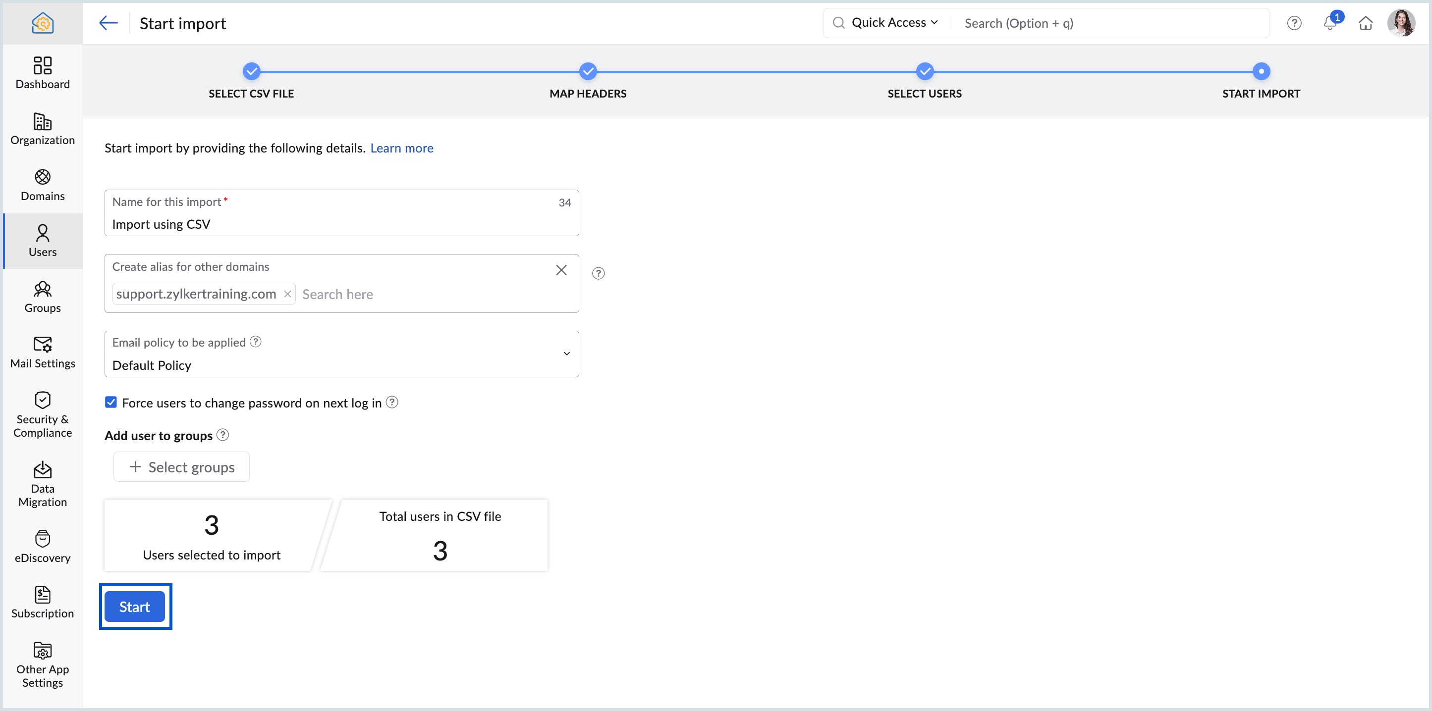Open the user profile avatar
This screenshot has height=711, width=1432.
1401,23
